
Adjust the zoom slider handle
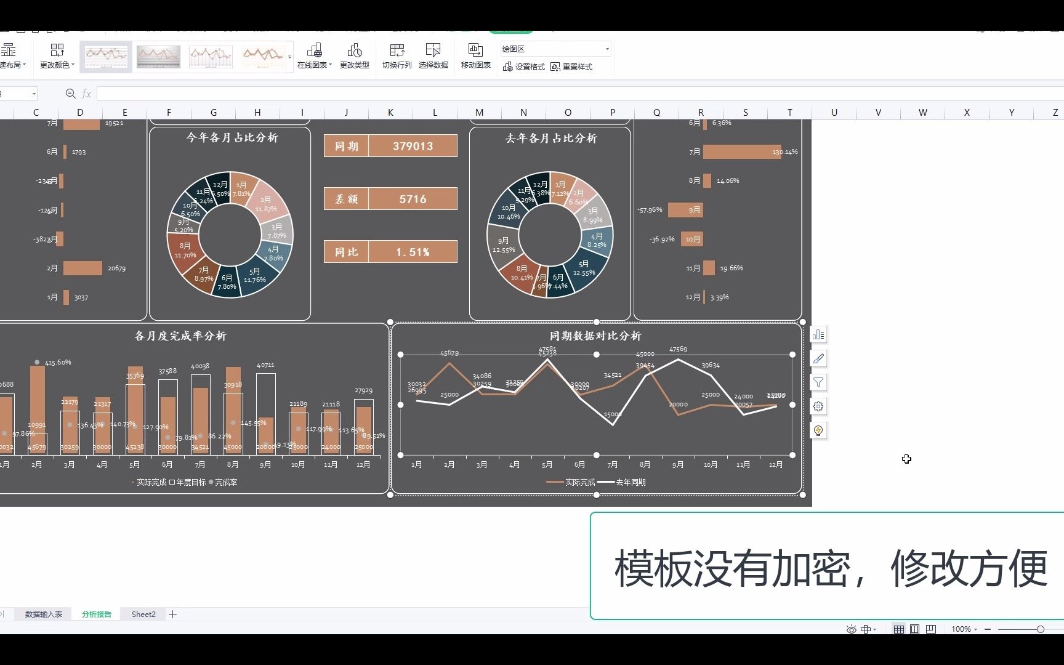coord(1040,629)
